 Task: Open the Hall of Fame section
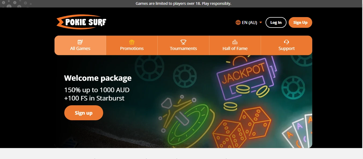[x=235, y=45]
